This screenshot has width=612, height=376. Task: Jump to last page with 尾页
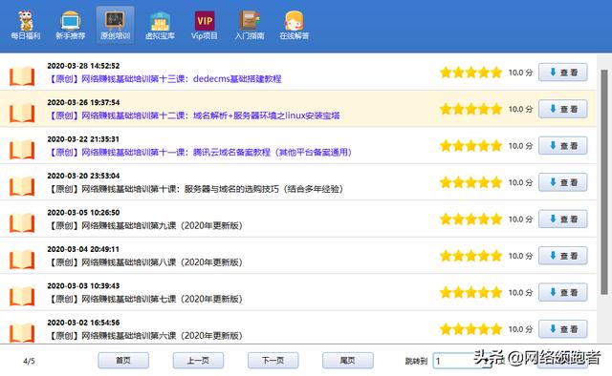[x=348, y=361]
